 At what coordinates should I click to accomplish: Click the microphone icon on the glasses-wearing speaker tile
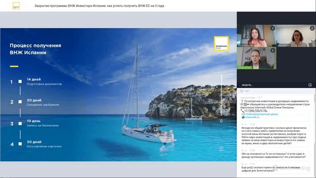312,28
